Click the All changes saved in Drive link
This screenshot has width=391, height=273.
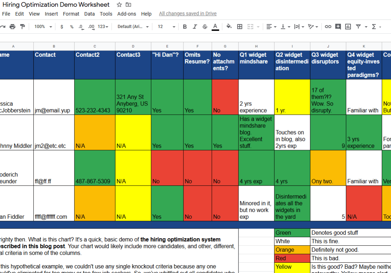tap(188, 14)
